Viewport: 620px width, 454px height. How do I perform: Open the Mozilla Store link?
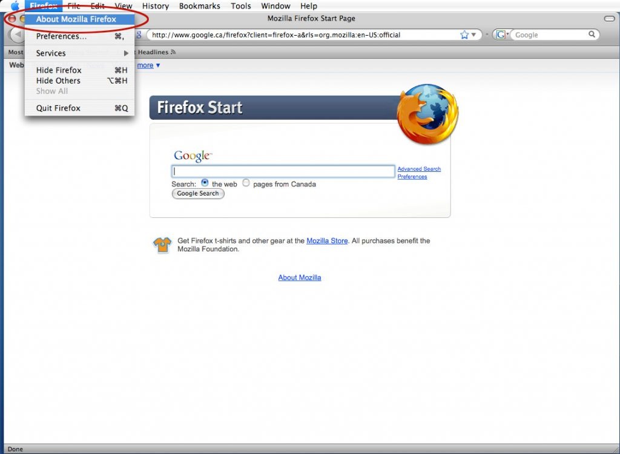click(x=327, y=241)
